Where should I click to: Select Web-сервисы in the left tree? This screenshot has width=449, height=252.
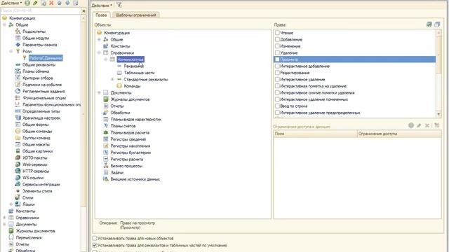click(x=35, y=164)
